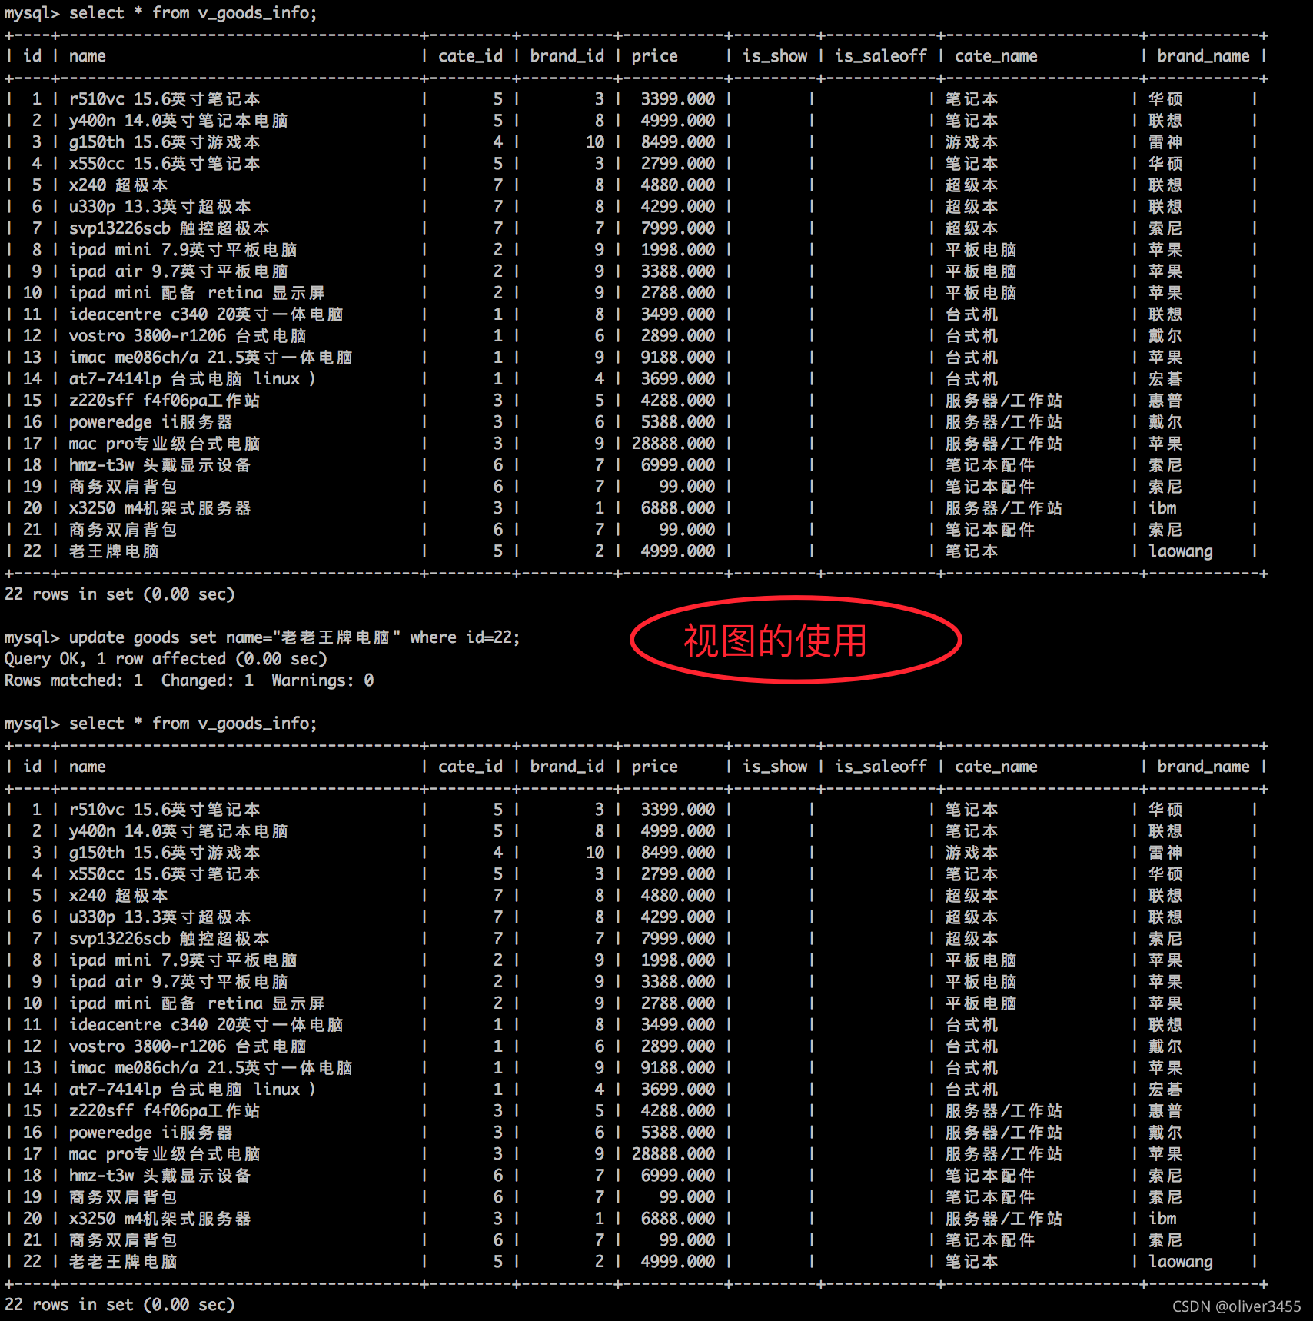
Task: Click price '8499.000' in the upper table
Action: pyautogui.click(x=678, y=142)
